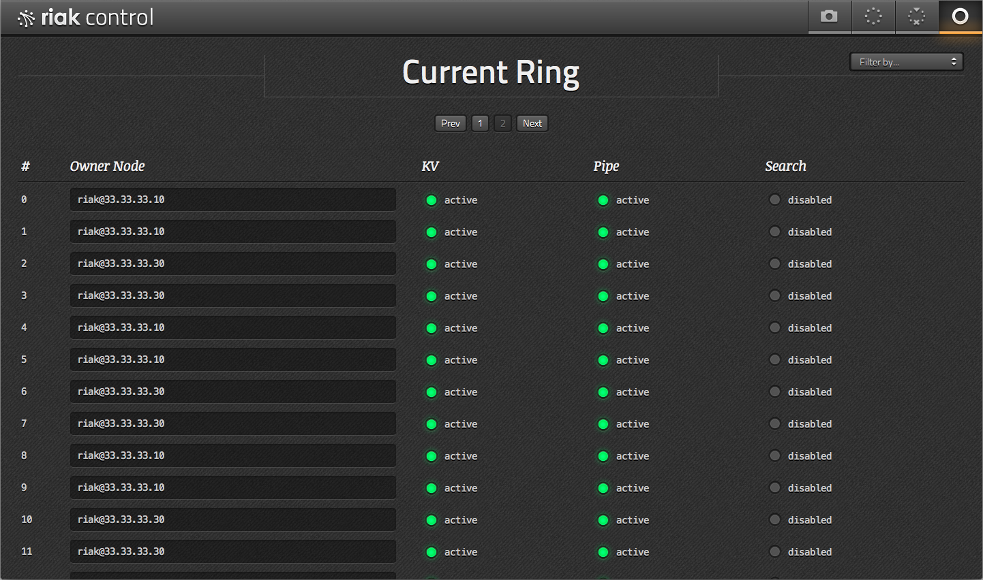Select the solid Ring view icon
This screenshot has height=580, width=983.
[x=960, y=16]
